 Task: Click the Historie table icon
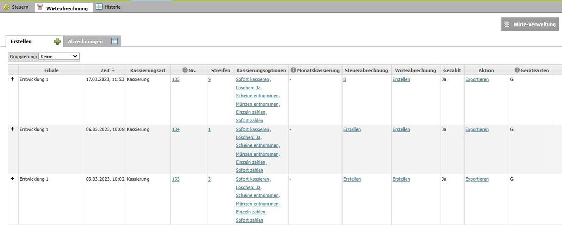tap(100, 7)
